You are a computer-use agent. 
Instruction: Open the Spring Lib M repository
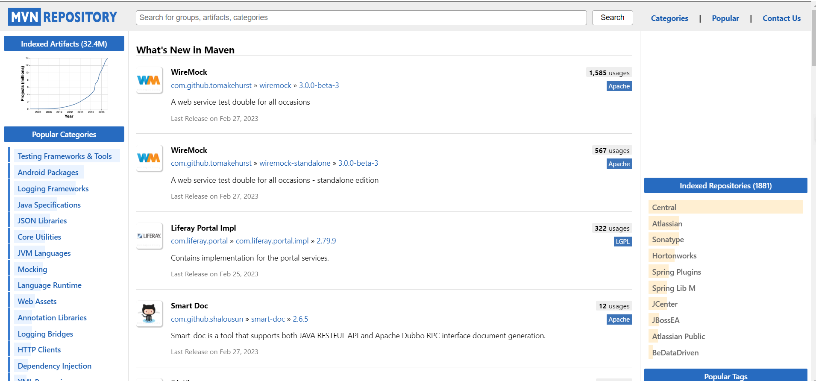674,288
